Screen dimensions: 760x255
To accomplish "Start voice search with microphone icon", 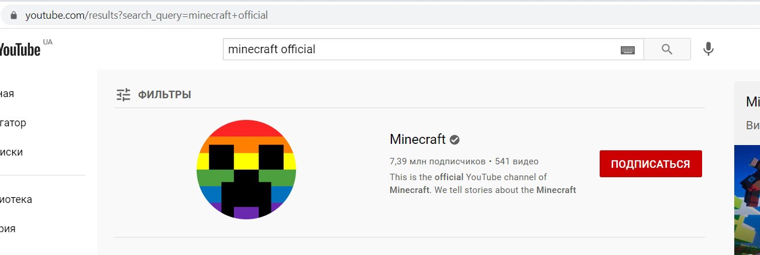I will click(x=709, y=49).
